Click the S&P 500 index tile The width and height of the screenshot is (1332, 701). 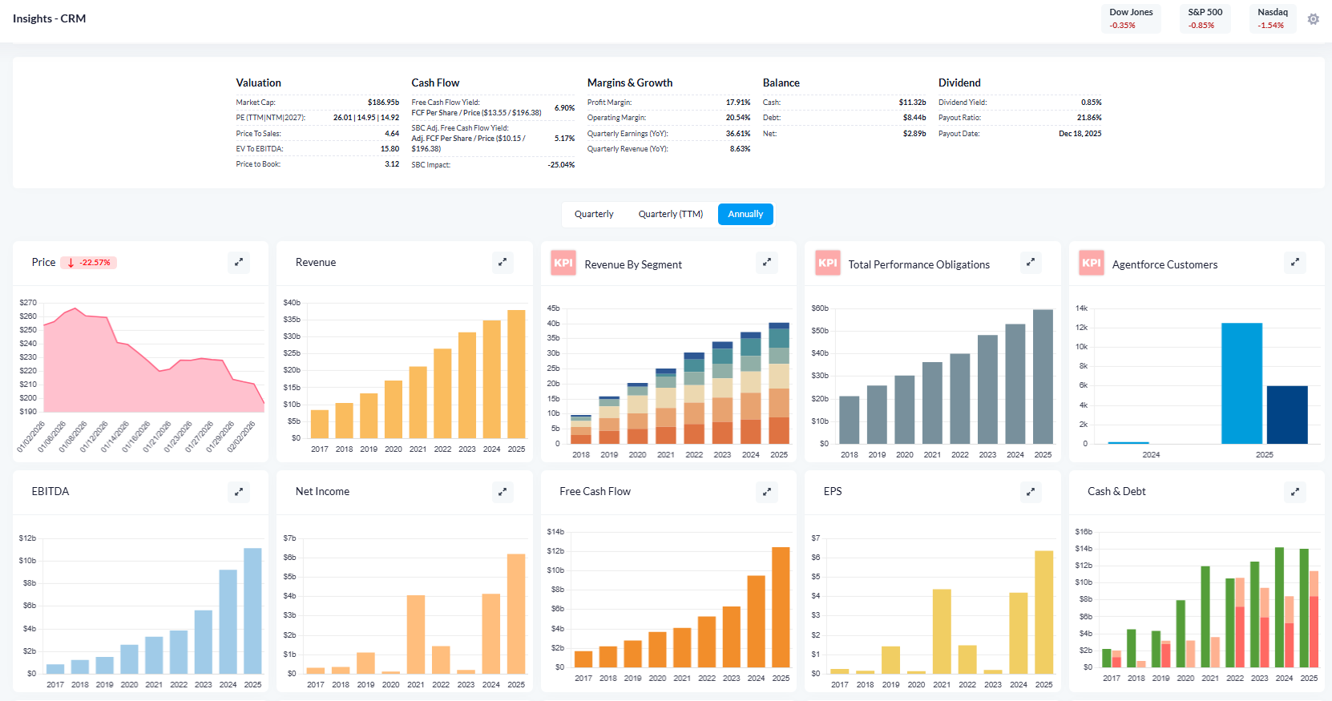[x=1205, y=18]
